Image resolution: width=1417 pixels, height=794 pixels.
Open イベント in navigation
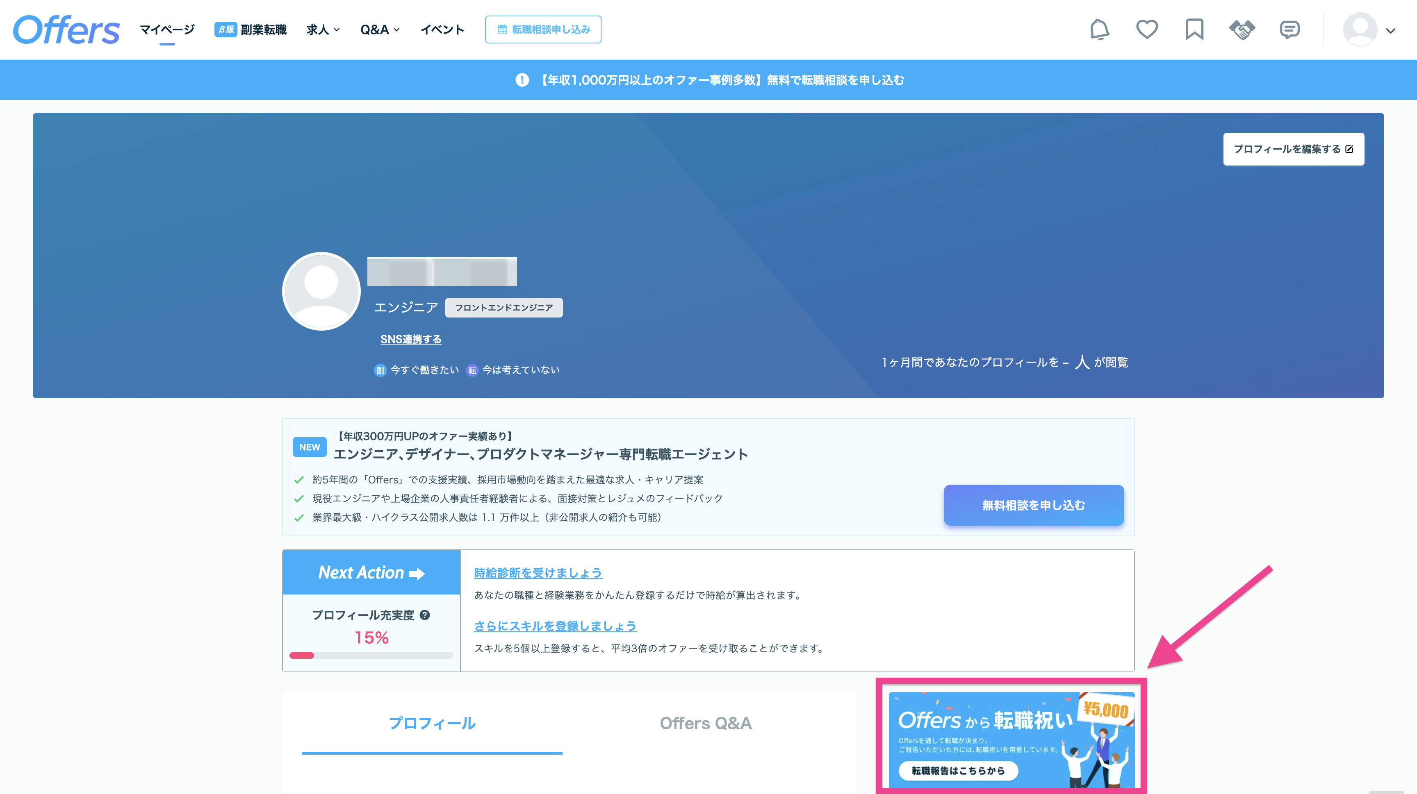(x=442, y=29)
